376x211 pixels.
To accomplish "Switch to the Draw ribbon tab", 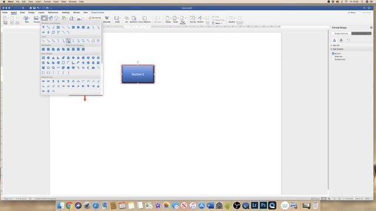I will pyautogui.click(x=22, y=12).
